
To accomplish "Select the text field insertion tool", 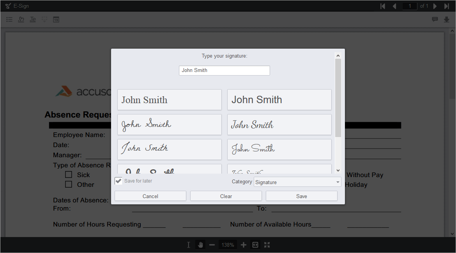I will point(33,19).
